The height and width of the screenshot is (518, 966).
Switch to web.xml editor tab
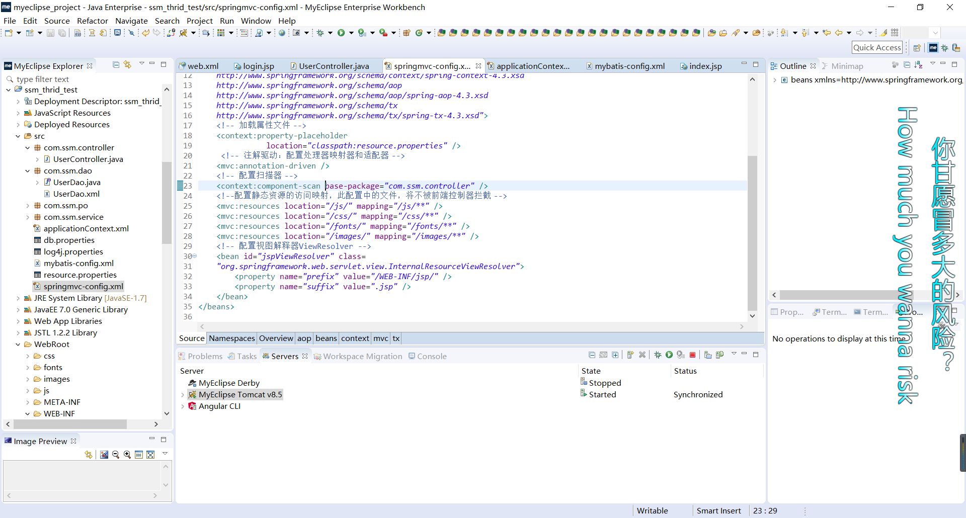click(x=199, y=66)
